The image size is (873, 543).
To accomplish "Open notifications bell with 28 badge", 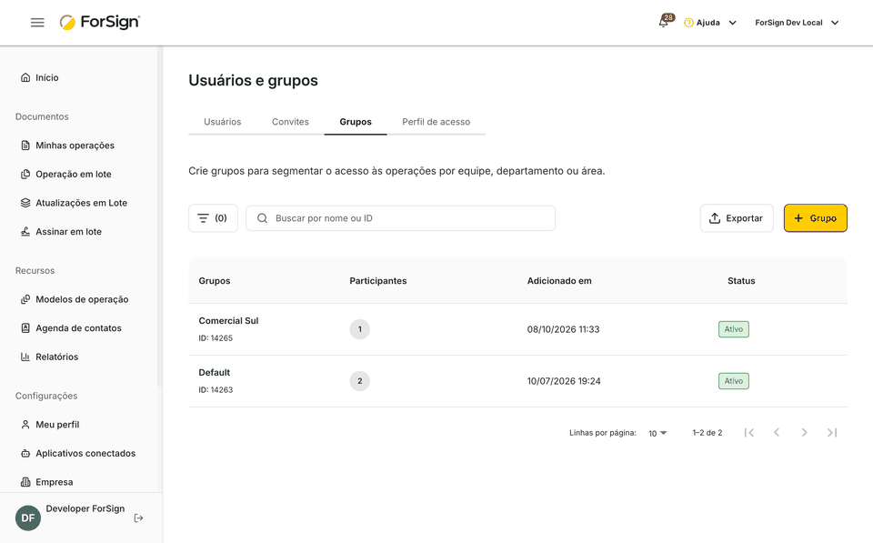I will click(664, 22).
